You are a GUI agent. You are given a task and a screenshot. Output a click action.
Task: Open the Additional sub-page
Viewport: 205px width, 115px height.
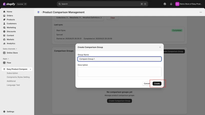pos(11,81)
